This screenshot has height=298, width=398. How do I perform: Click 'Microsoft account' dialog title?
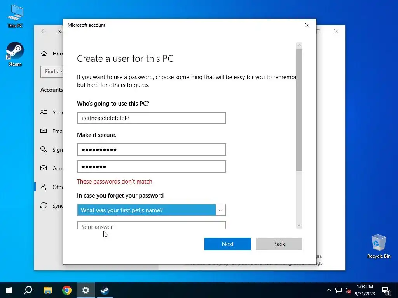[87, 25]
